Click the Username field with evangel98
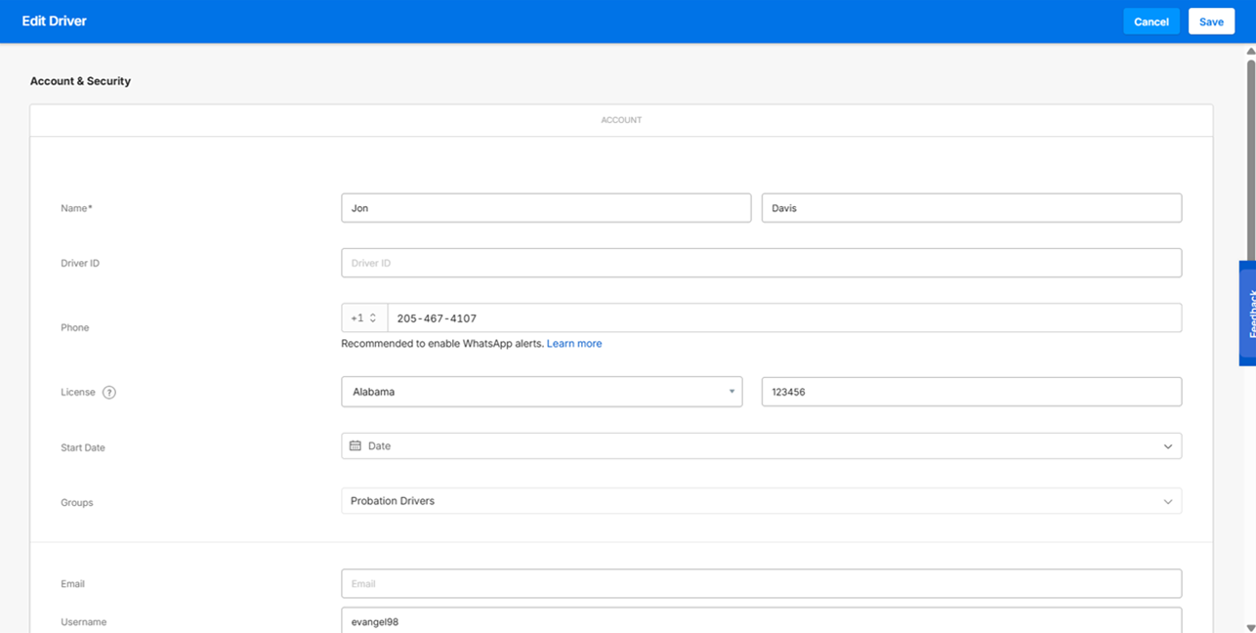1256x633 pixels. (761, 621)
